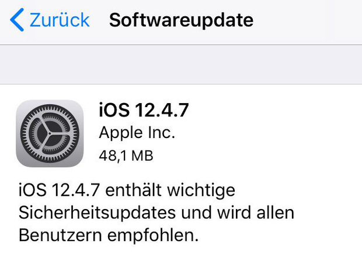Tap the gray section spacer band
This screenshot has height=262, width=362.
[181, 65]
